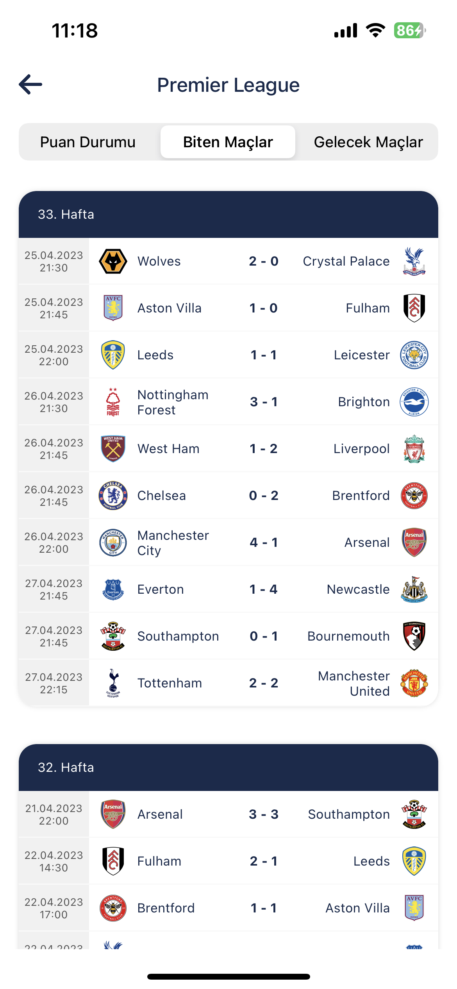Screen dimensions: 457x989
Task: Tap the Tottenham cockerel logo
Action: pyautogui.click(x=113, y=683)
